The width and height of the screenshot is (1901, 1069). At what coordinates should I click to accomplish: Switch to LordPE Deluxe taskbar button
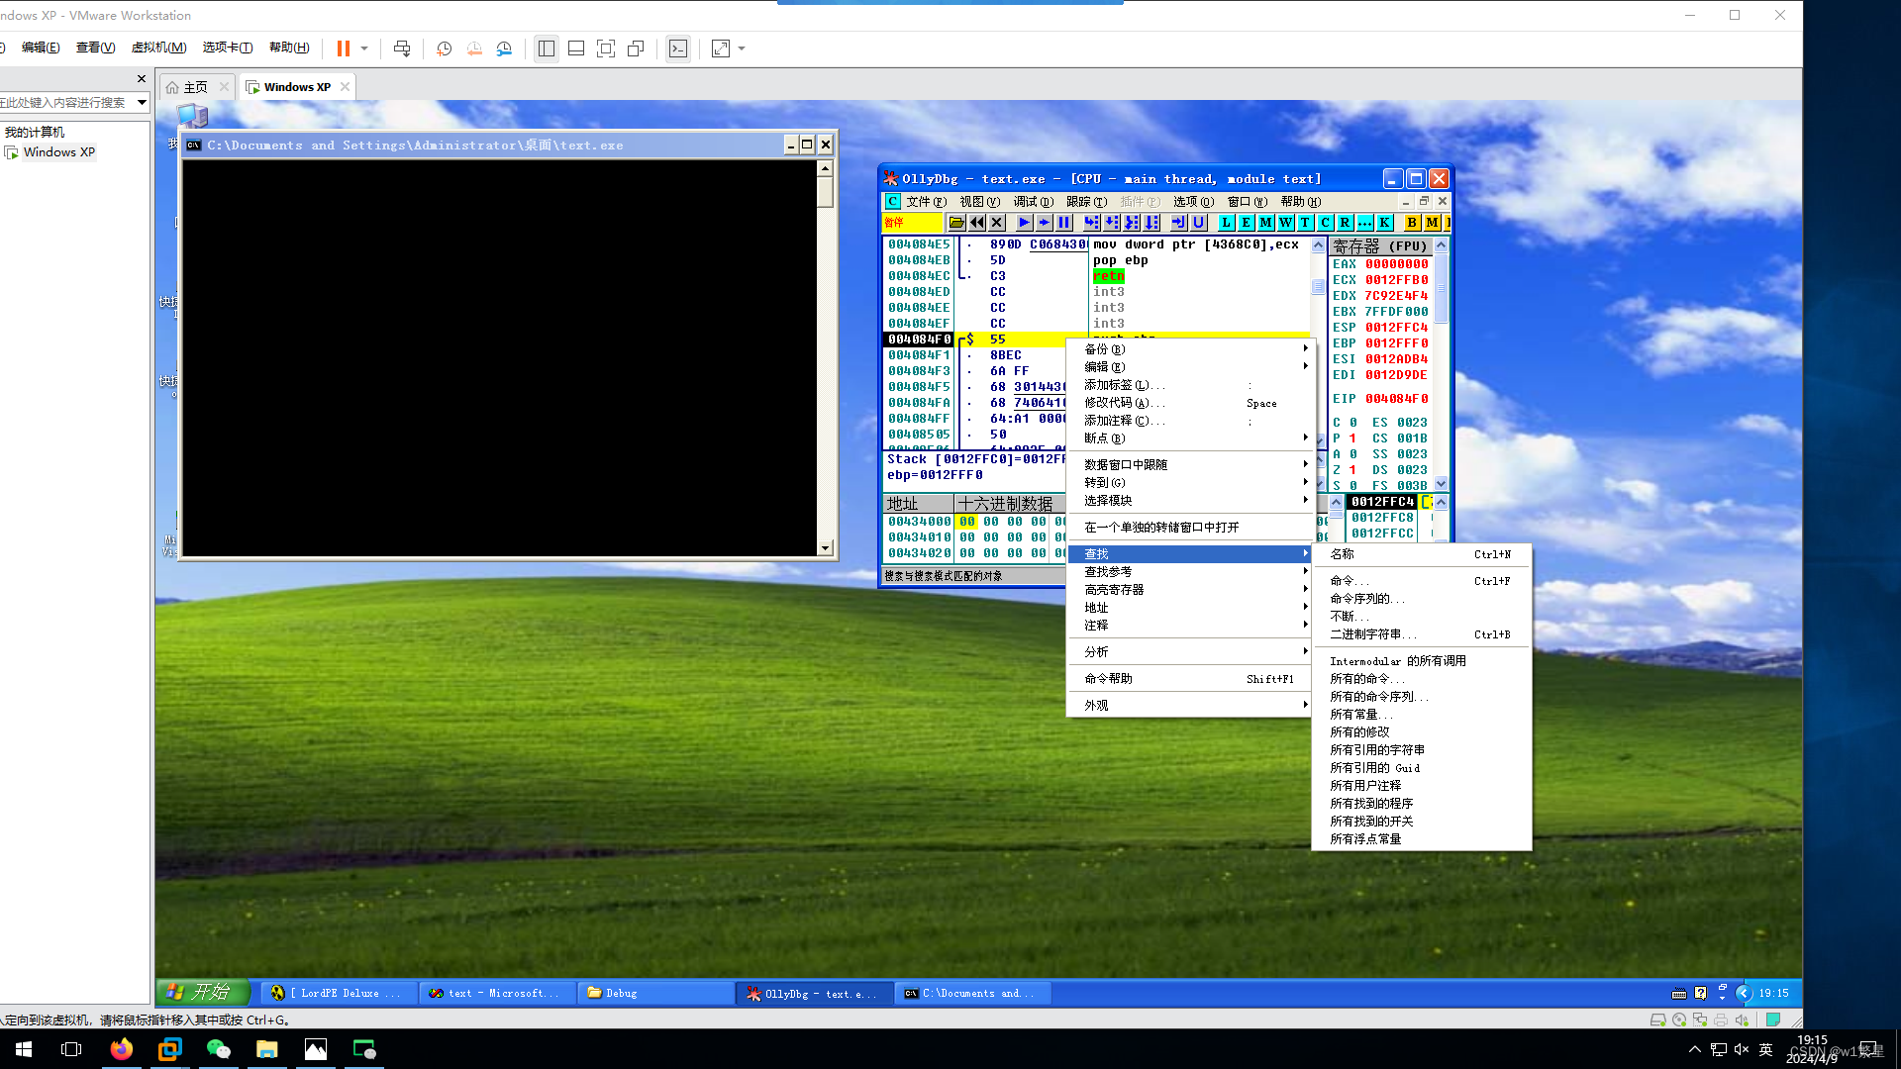coord(340,993)
